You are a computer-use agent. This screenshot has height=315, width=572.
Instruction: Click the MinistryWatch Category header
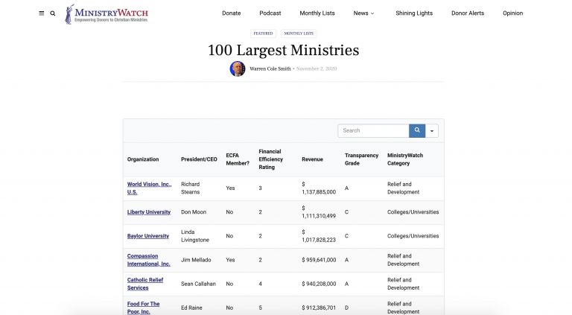click(405, 159)
